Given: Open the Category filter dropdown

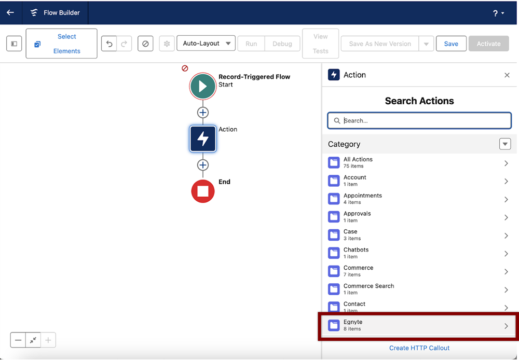Looking at the screenshot, I should point(505,144).
